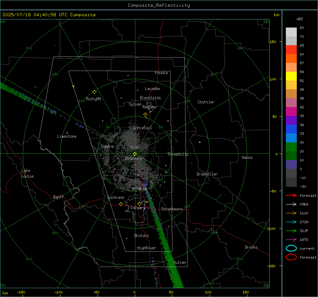Click the Lake Louise label
318x297 pixels.
click(x=27, y=173)
